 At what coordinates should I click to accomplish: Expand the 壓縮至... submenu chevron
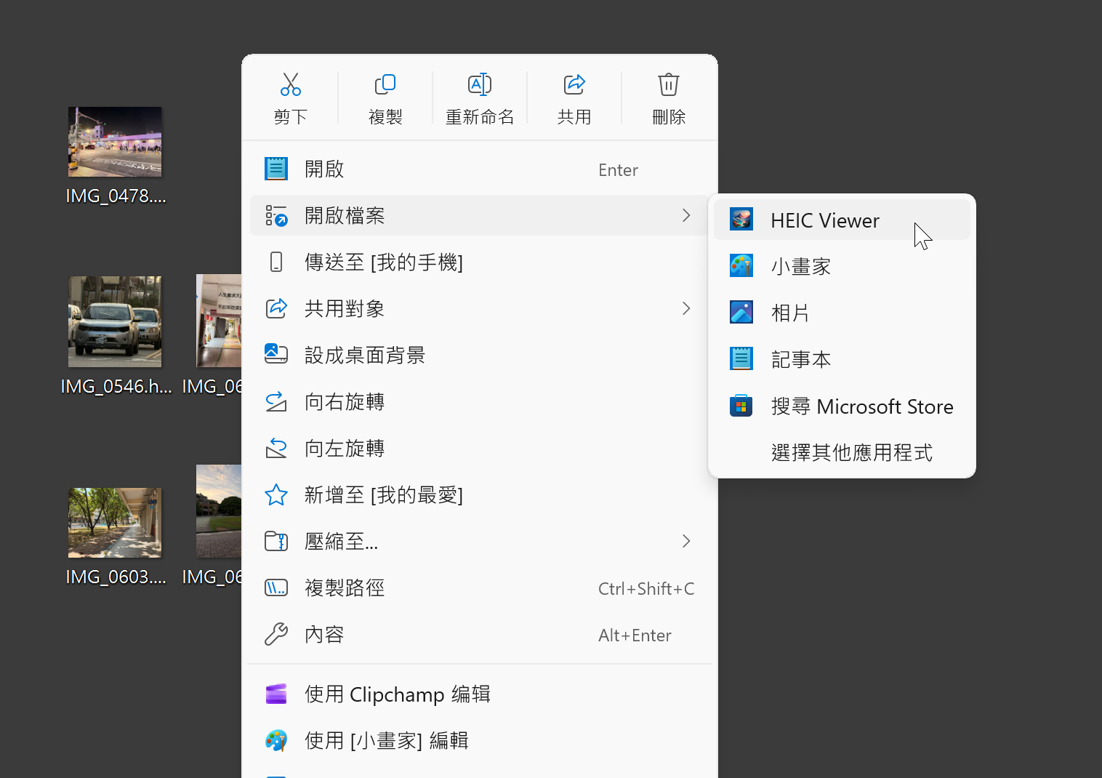coord(685,541)
